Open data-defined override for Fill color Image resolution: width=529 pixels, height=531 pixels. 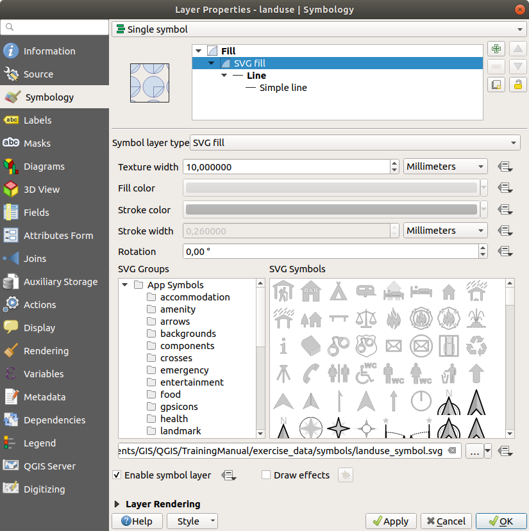[506, 187]
